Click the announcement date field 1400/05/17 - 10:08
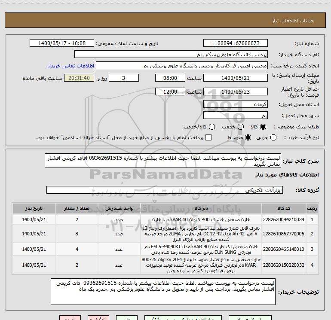Viewport: 331px width, 320px height. click(x=62, y=43)
